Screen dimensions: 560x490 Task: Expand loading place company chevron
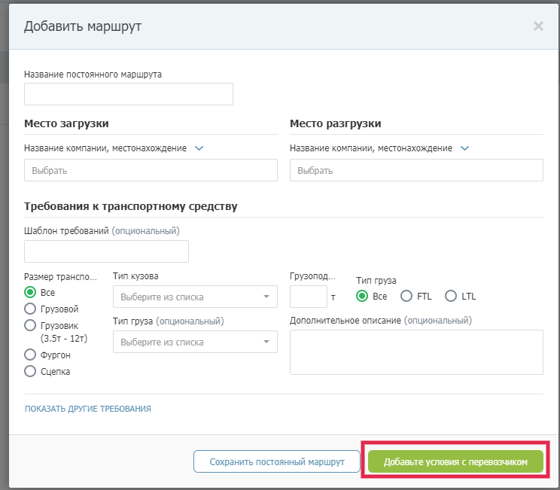[199, 148]
